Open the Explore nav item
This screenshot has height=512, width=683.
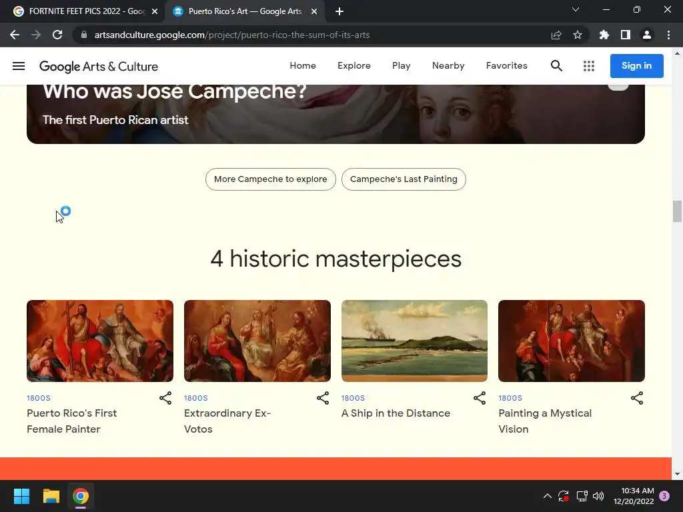[354, 66]
